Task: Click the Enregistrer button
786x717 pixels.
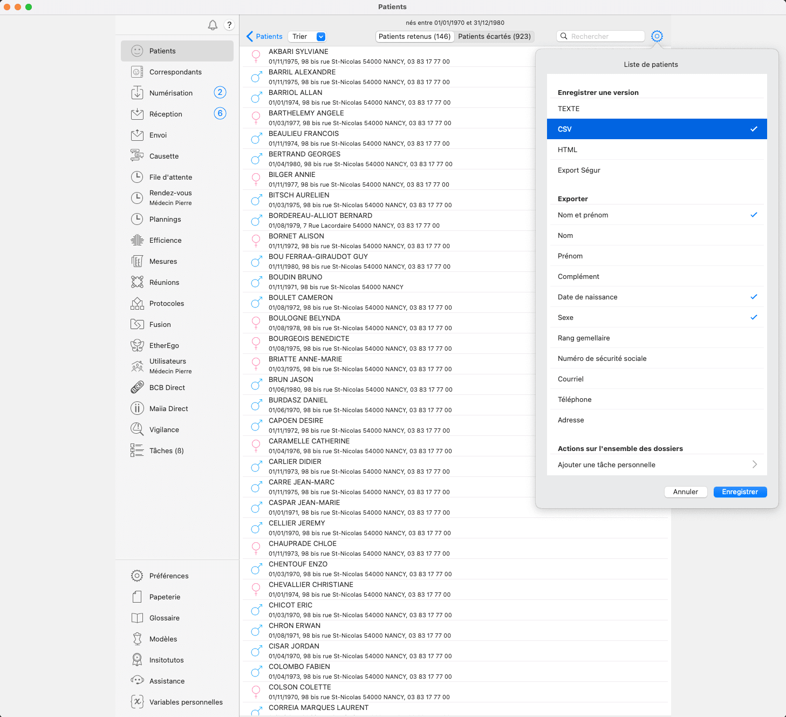Action: point(740,491)
